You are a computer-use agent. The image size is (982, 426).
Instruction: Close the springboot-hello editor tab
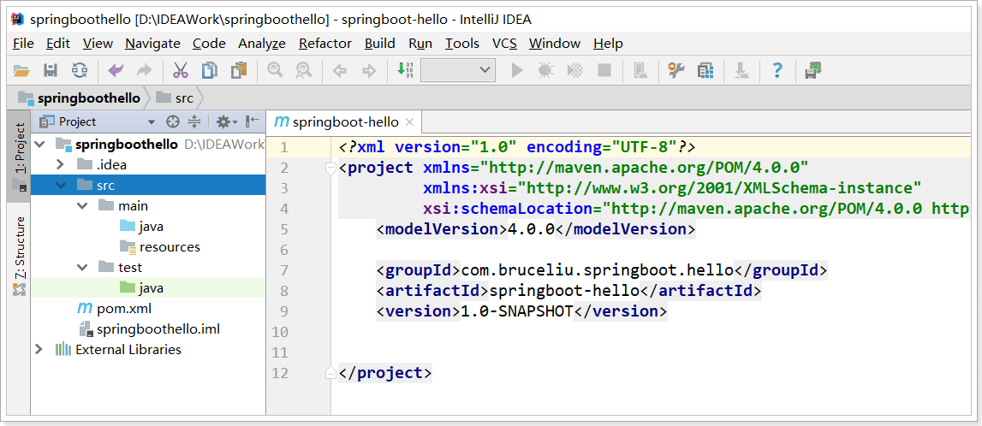[x=409, y=122]
